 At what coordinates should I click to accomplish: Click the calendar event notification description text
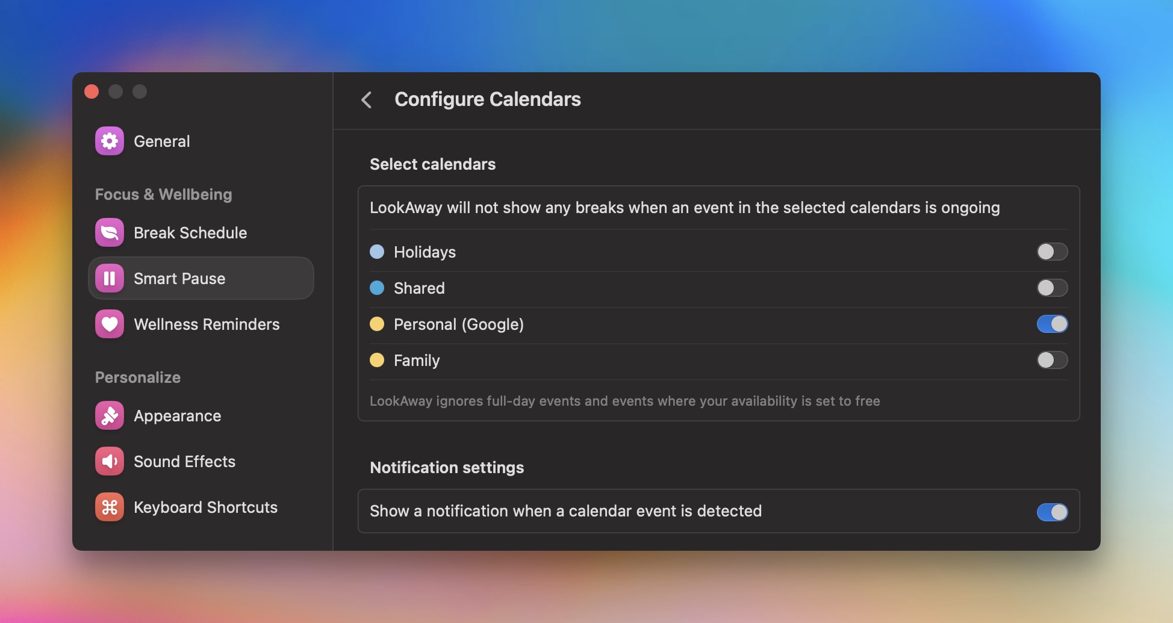565,511
